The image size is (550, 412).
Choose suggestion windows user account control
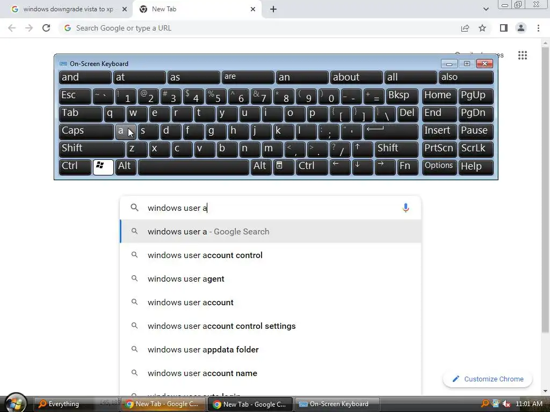pyautogui.click(x=271, y=255)
